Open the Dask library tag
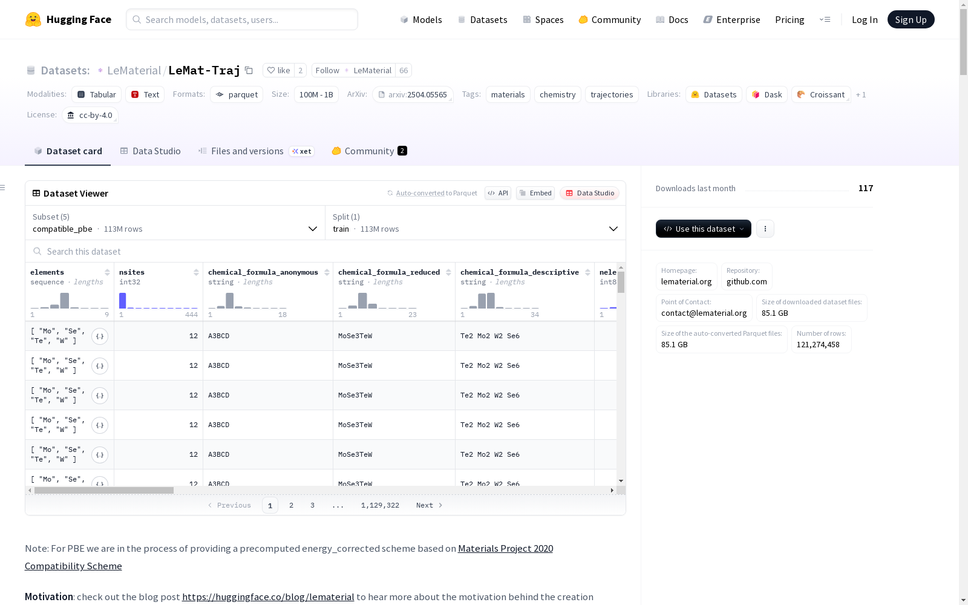 pos(767,94)
